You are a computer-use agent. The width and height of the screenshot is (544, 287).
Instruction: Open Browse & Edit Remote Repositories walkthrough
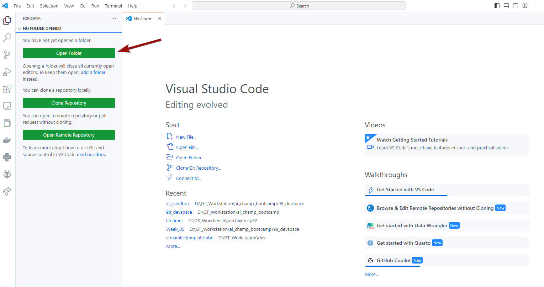447,208
